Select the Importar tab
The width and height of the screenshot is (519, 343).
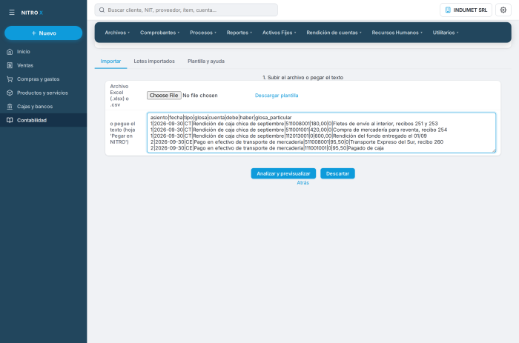[110, 61]
